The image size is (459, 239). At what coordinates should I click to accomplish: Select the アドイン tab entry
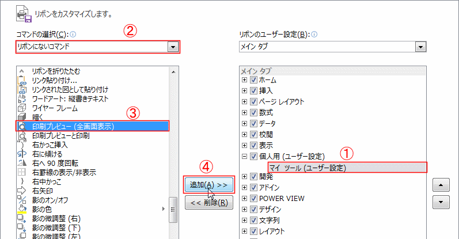[270, 187]
